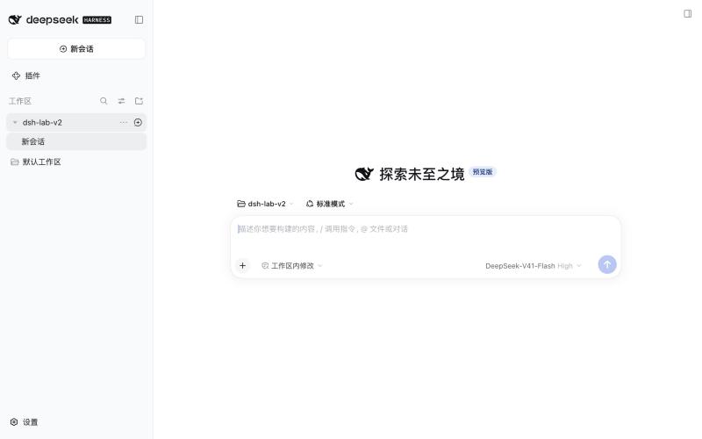This screenshot has width=702, height=439.
Task: Click the 探索未至之境 heading text
Action: tap(422, 174)
